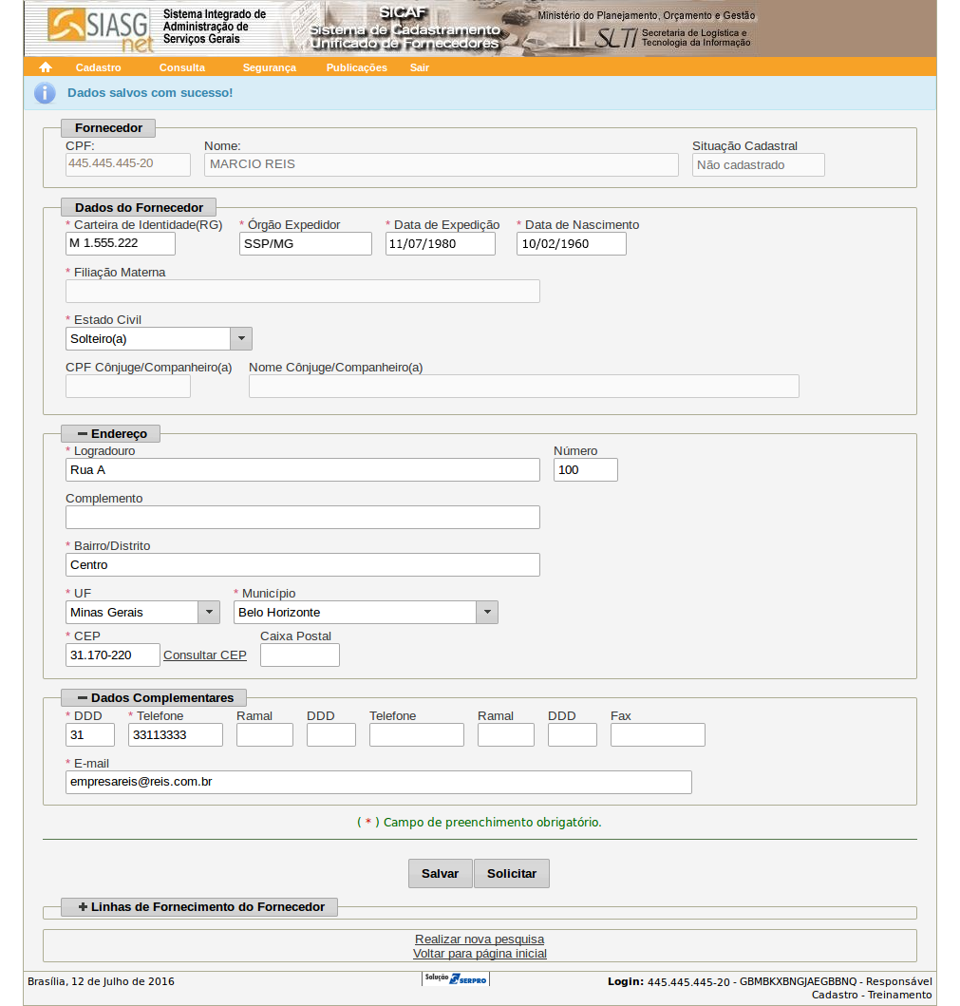Click the Bairro/Distrito field with Centro
This screenshot has width=960, height=1006.
[303, 564]
